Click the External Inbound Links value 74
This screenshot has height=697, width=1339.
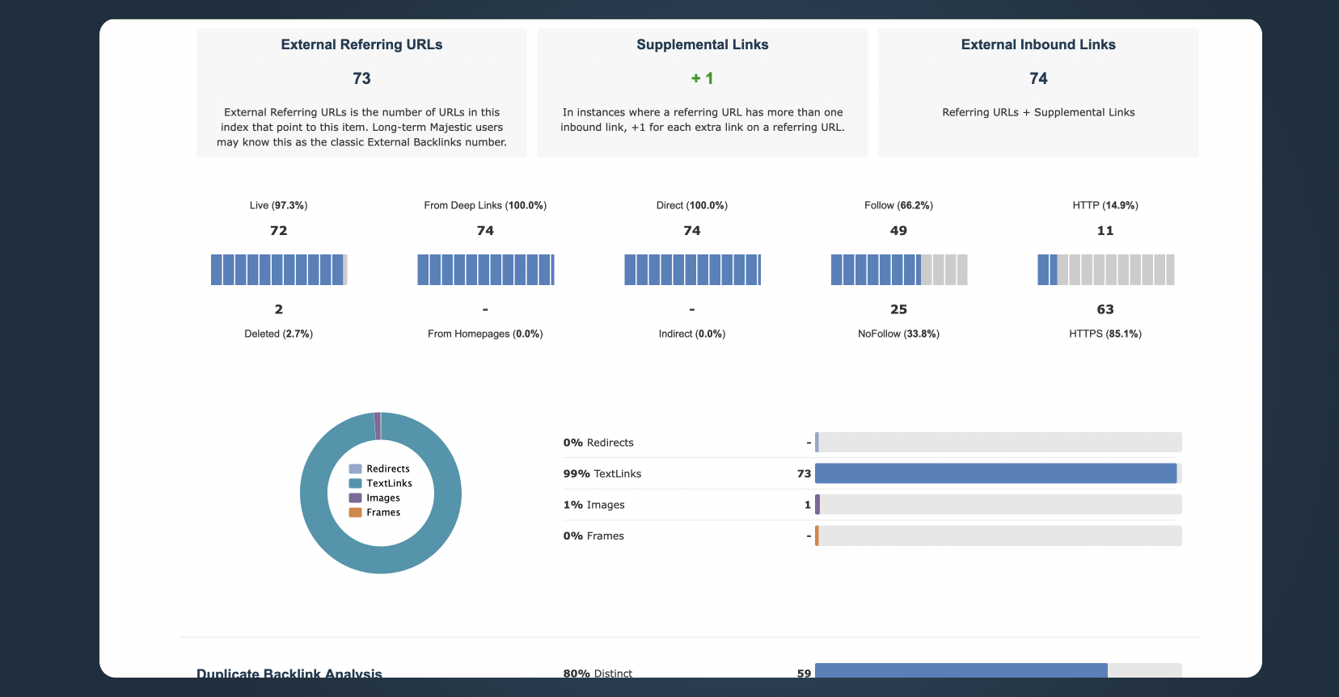tap(1038, 78)
